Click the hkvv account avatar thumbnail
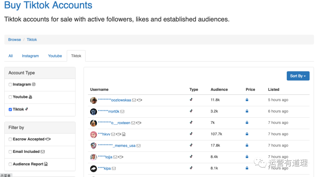Viewport: 318px width, 177px height. [x=93, y=134]
